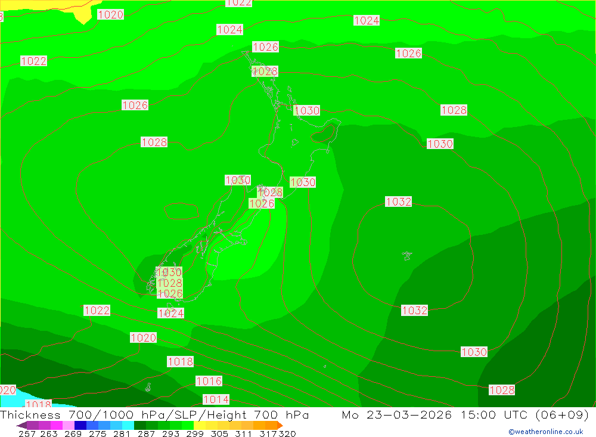This screenshot has height=437, width=596.
Task: Click the legend value 275
Action: coord(97,433)
